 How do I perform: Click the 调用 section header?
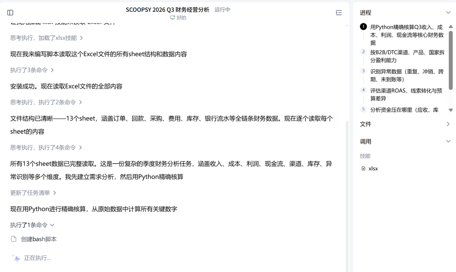(x=366, y=142)
